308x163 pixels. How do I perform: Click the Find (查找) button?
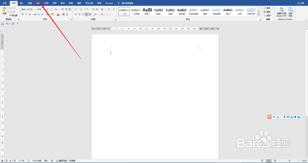(x=267, y=8)
